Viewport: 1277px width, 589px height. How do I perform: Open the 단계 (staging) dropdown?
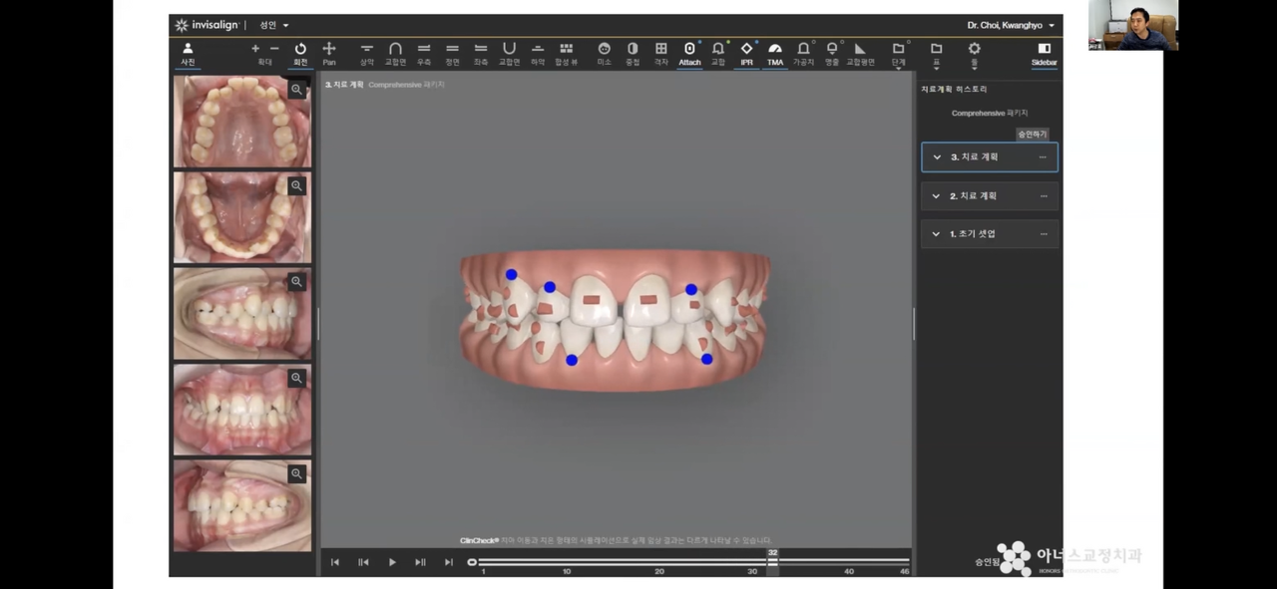(x=898, y=54)
